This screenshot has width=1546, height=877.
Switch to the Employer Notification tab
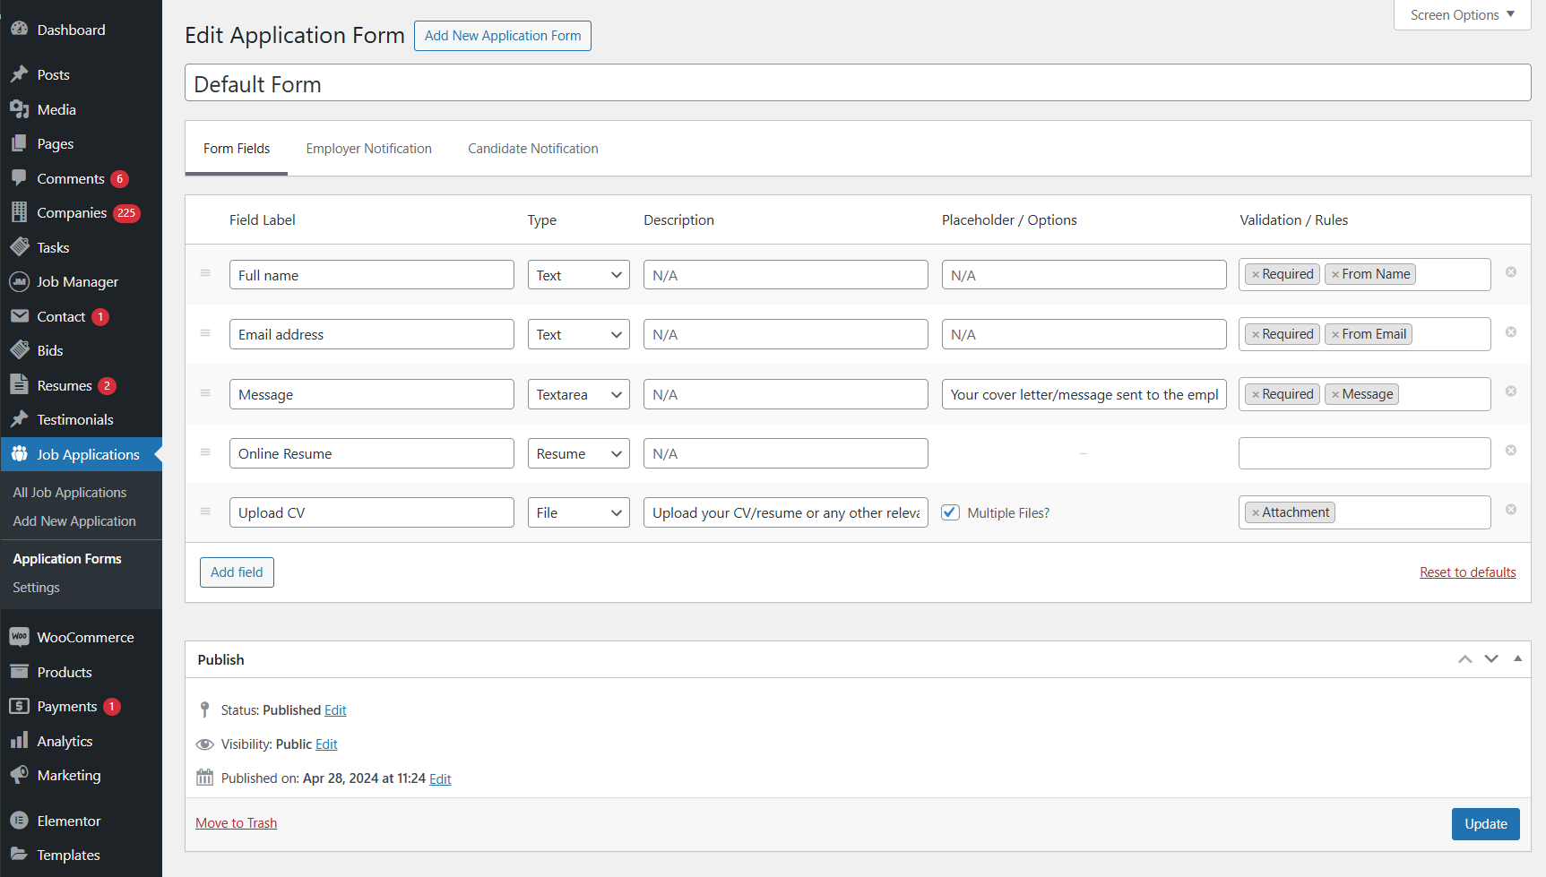368,149
